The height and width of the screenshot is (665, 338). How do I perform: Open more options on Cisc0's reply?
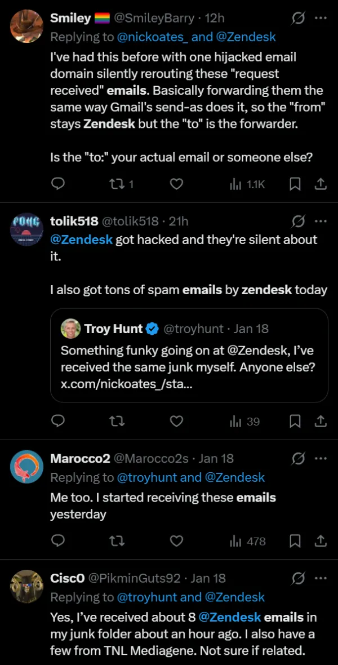point(321,578)
